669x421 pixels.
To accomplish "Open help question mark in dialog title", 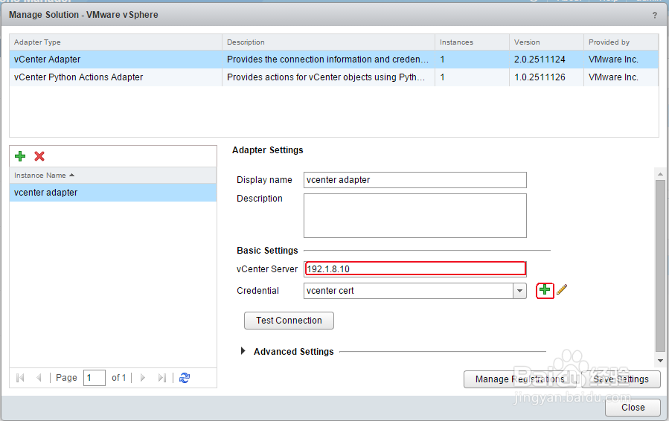I will pos(655,16).
